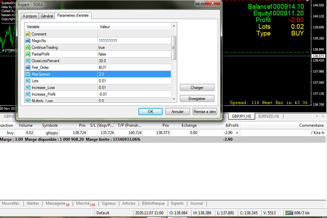
Task: Toggle the ContinueTrading true value
Action: pyautogui.click(x=134, y=47)
